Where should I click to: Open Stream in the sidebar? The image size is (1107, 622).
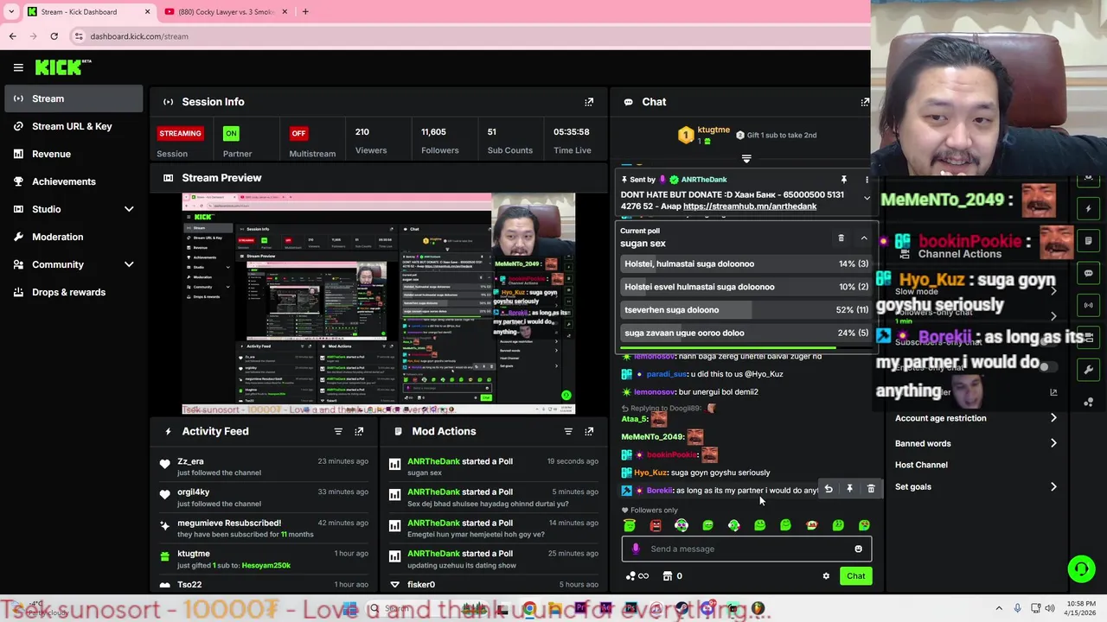(73, 98)
